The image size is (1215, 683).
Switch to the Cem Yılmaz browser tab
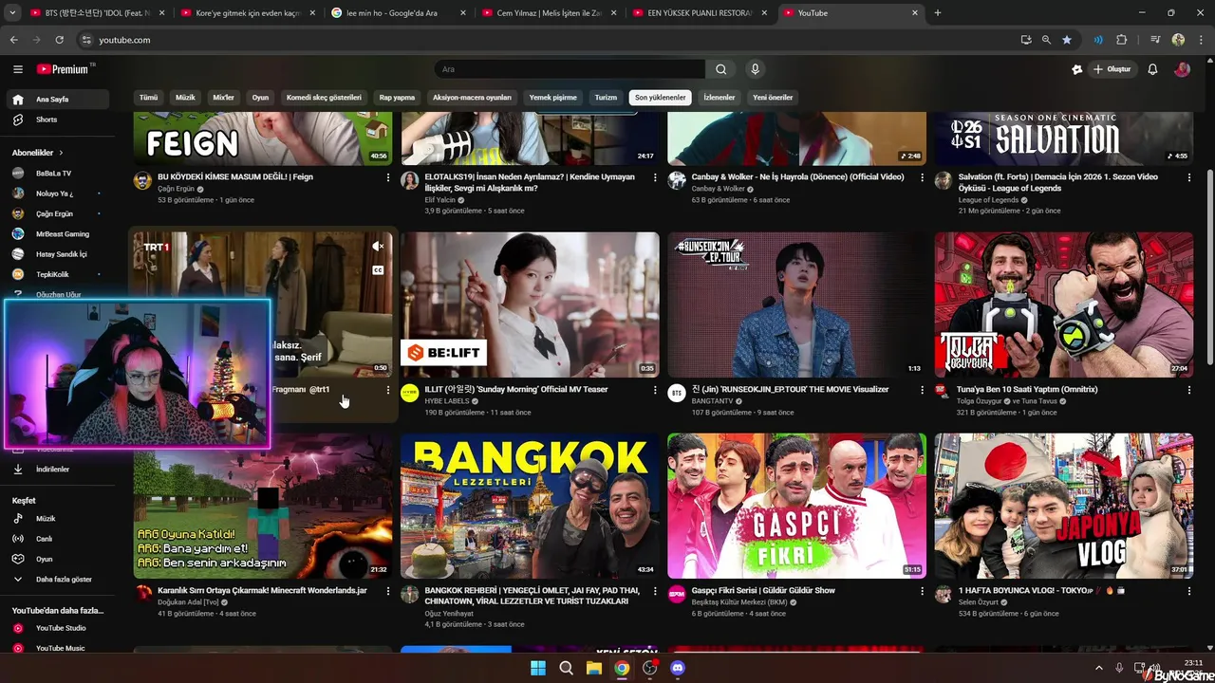coord(548,13)
